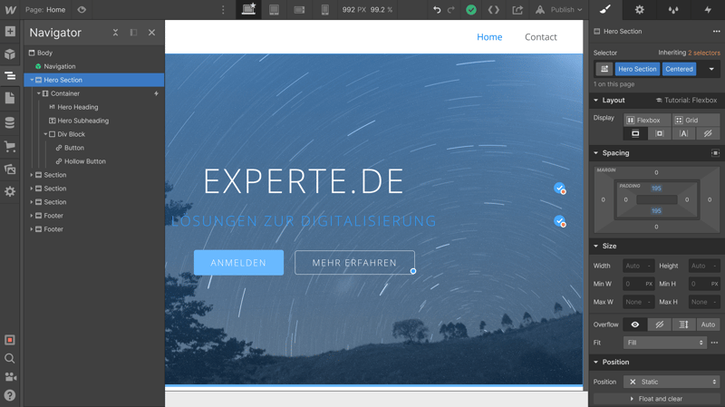
Task: Collapse all in Navigator panel
Action: pyautogui.click(x=115, y=33)
